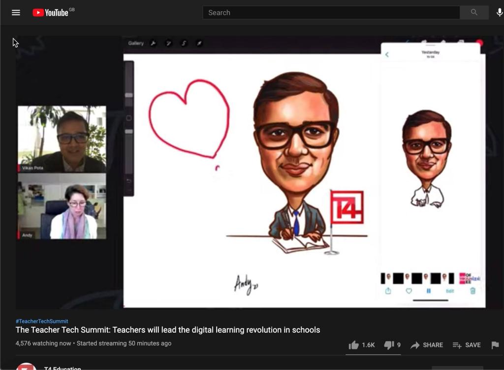Open the SHARE options
The image size is (504, 370).
coord(427,345)
